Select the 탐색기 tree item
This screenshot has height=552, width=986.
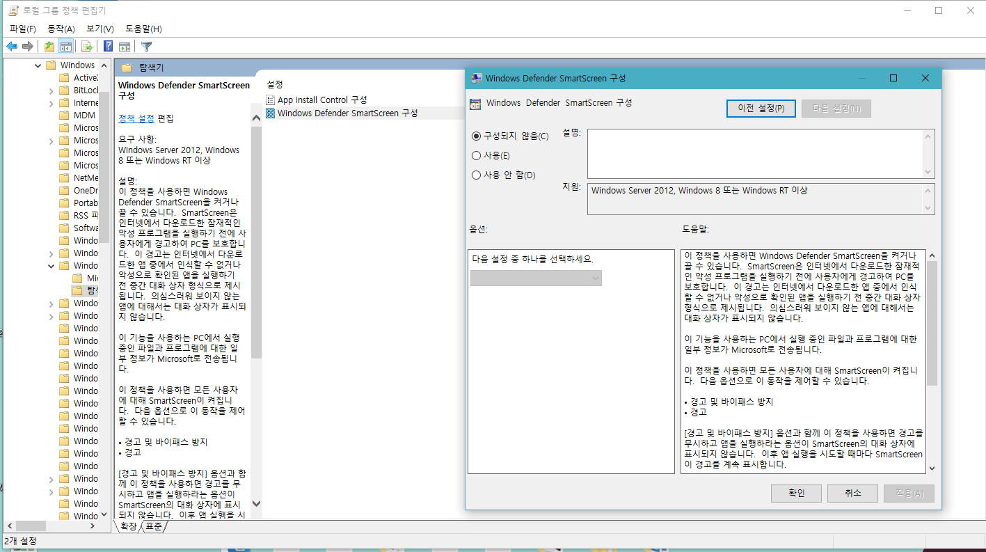pos(93,291)
